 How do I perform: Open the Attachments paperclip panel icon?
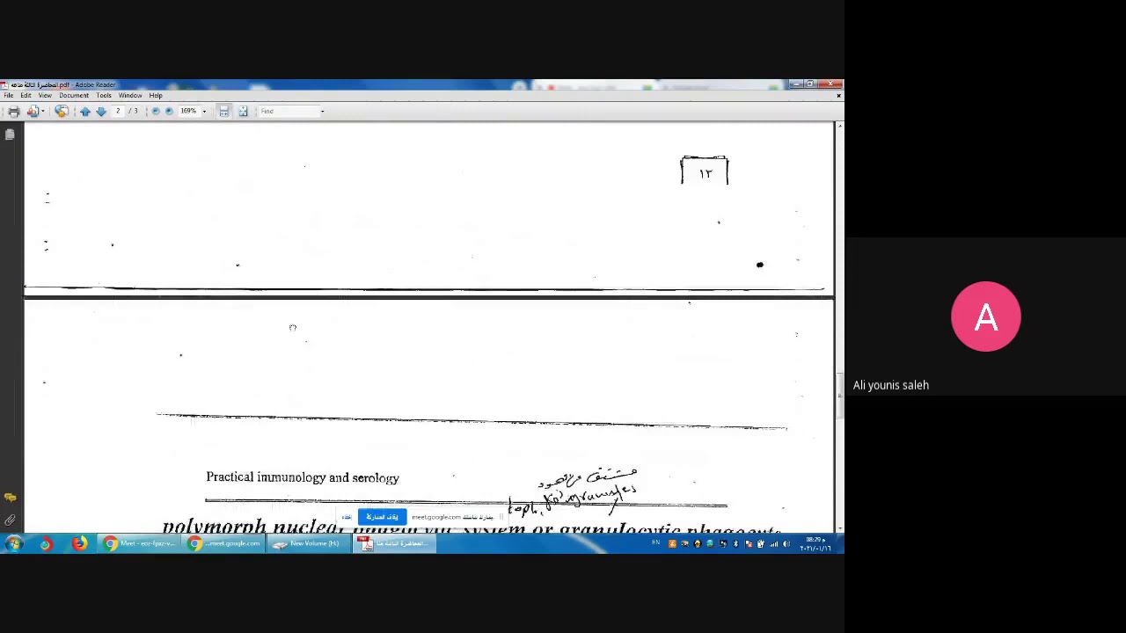pos(10,520)
